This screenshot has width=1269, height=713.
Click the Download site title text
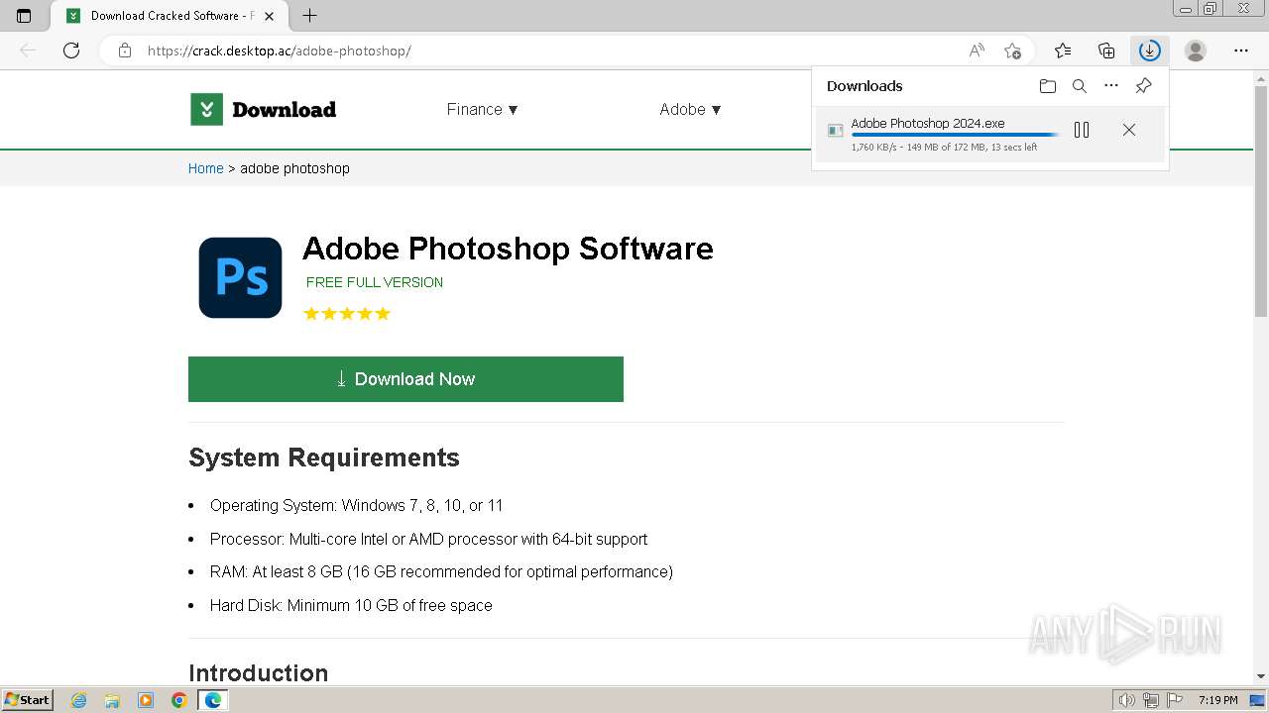[x=284, y=109]
